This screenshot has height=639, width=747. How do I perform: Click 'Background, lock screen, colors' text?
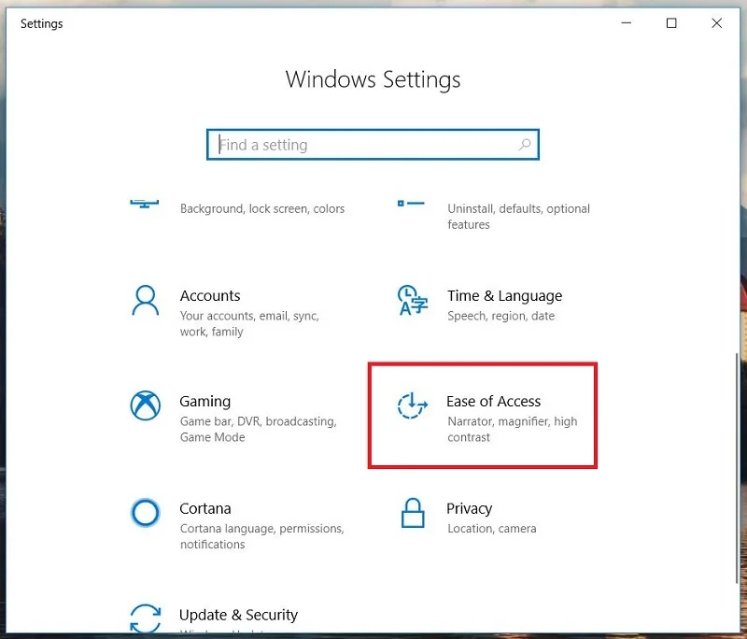[262, 208]
